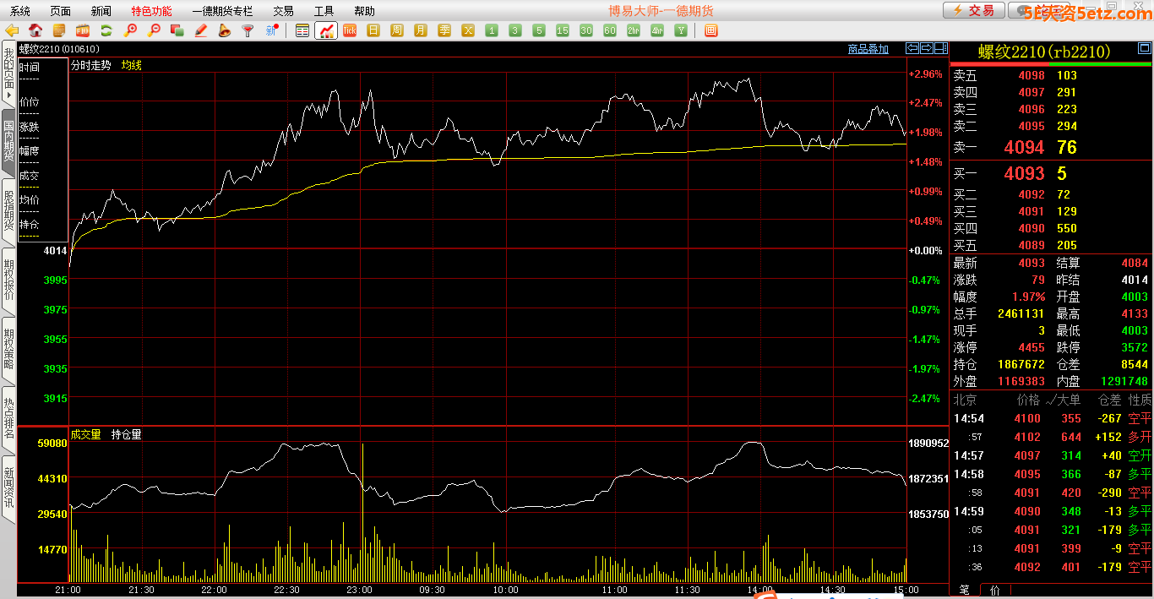
Task: Open the quote list table icon
Action: 302,30
